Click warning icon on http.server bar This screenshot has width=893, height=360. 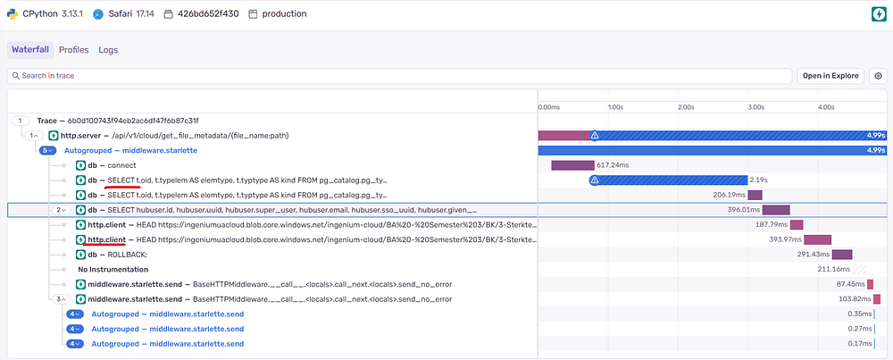[594, 136]
